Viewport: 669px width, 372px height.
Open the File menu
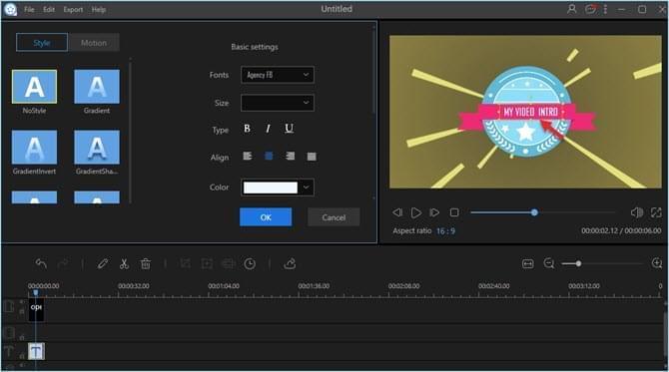coord(29,9)
